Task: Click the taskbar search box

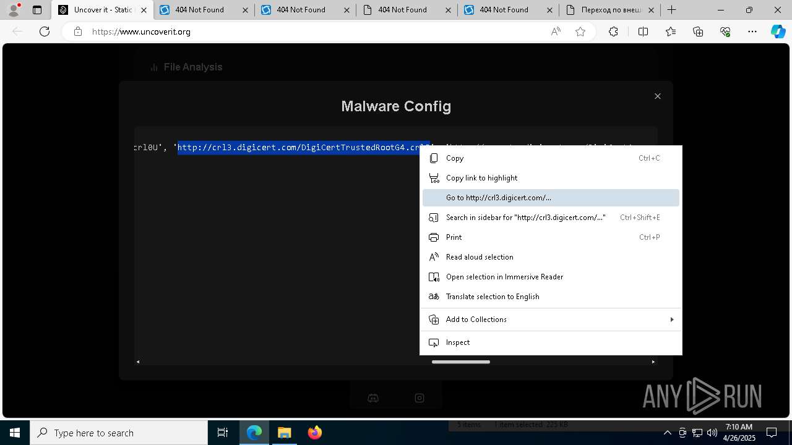Action: [x=119, y=433]
